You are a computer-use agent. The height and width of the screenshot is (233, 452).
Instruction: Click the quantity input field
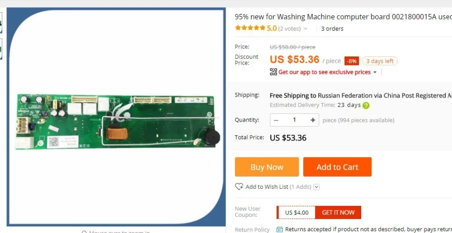click(294, 120)
